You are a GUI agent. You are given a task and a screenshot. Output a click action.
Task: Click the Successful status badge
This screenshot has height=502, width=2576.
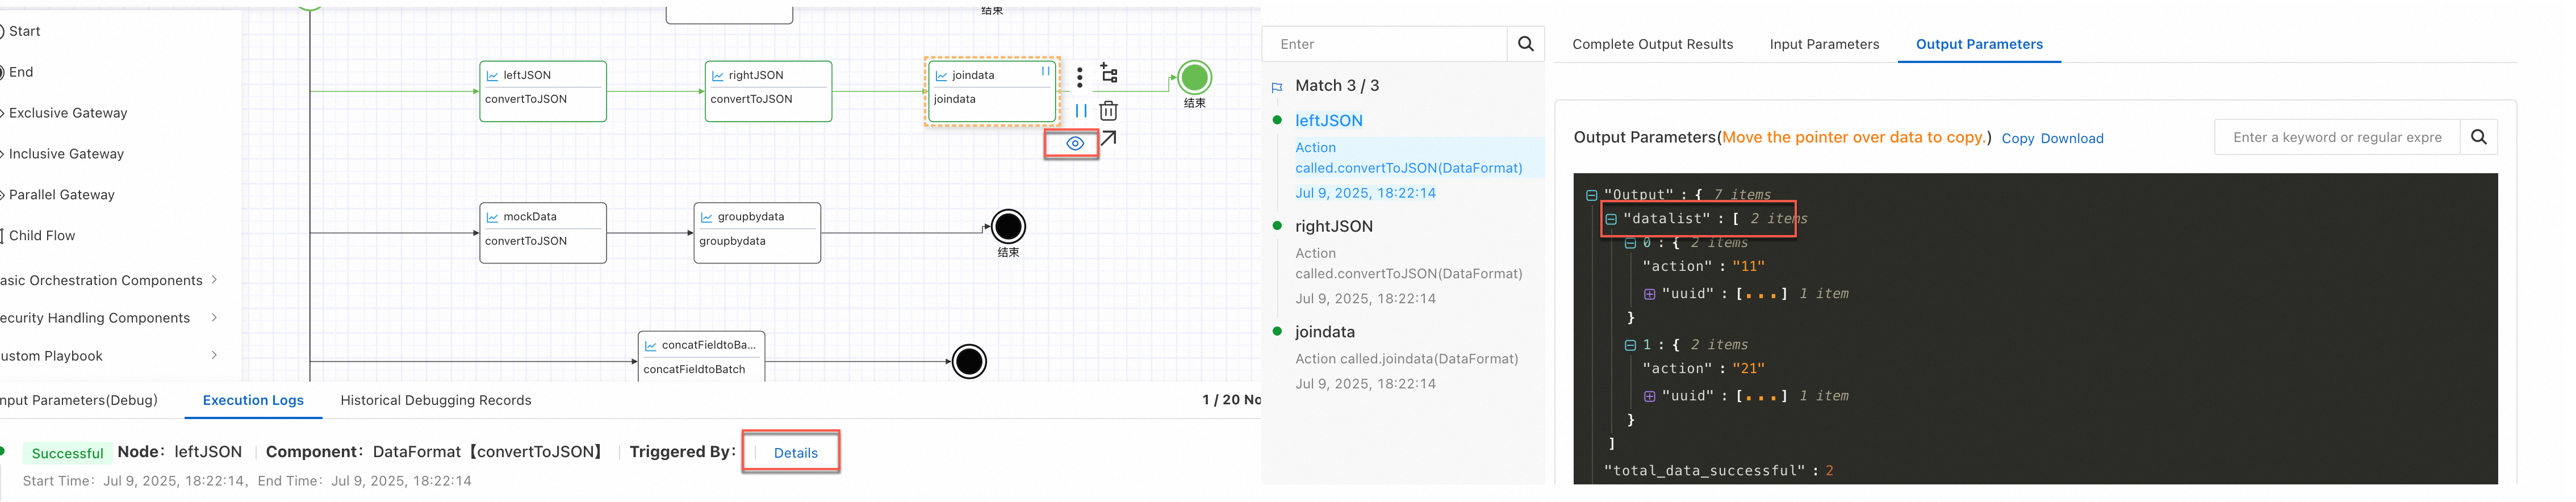67,454
